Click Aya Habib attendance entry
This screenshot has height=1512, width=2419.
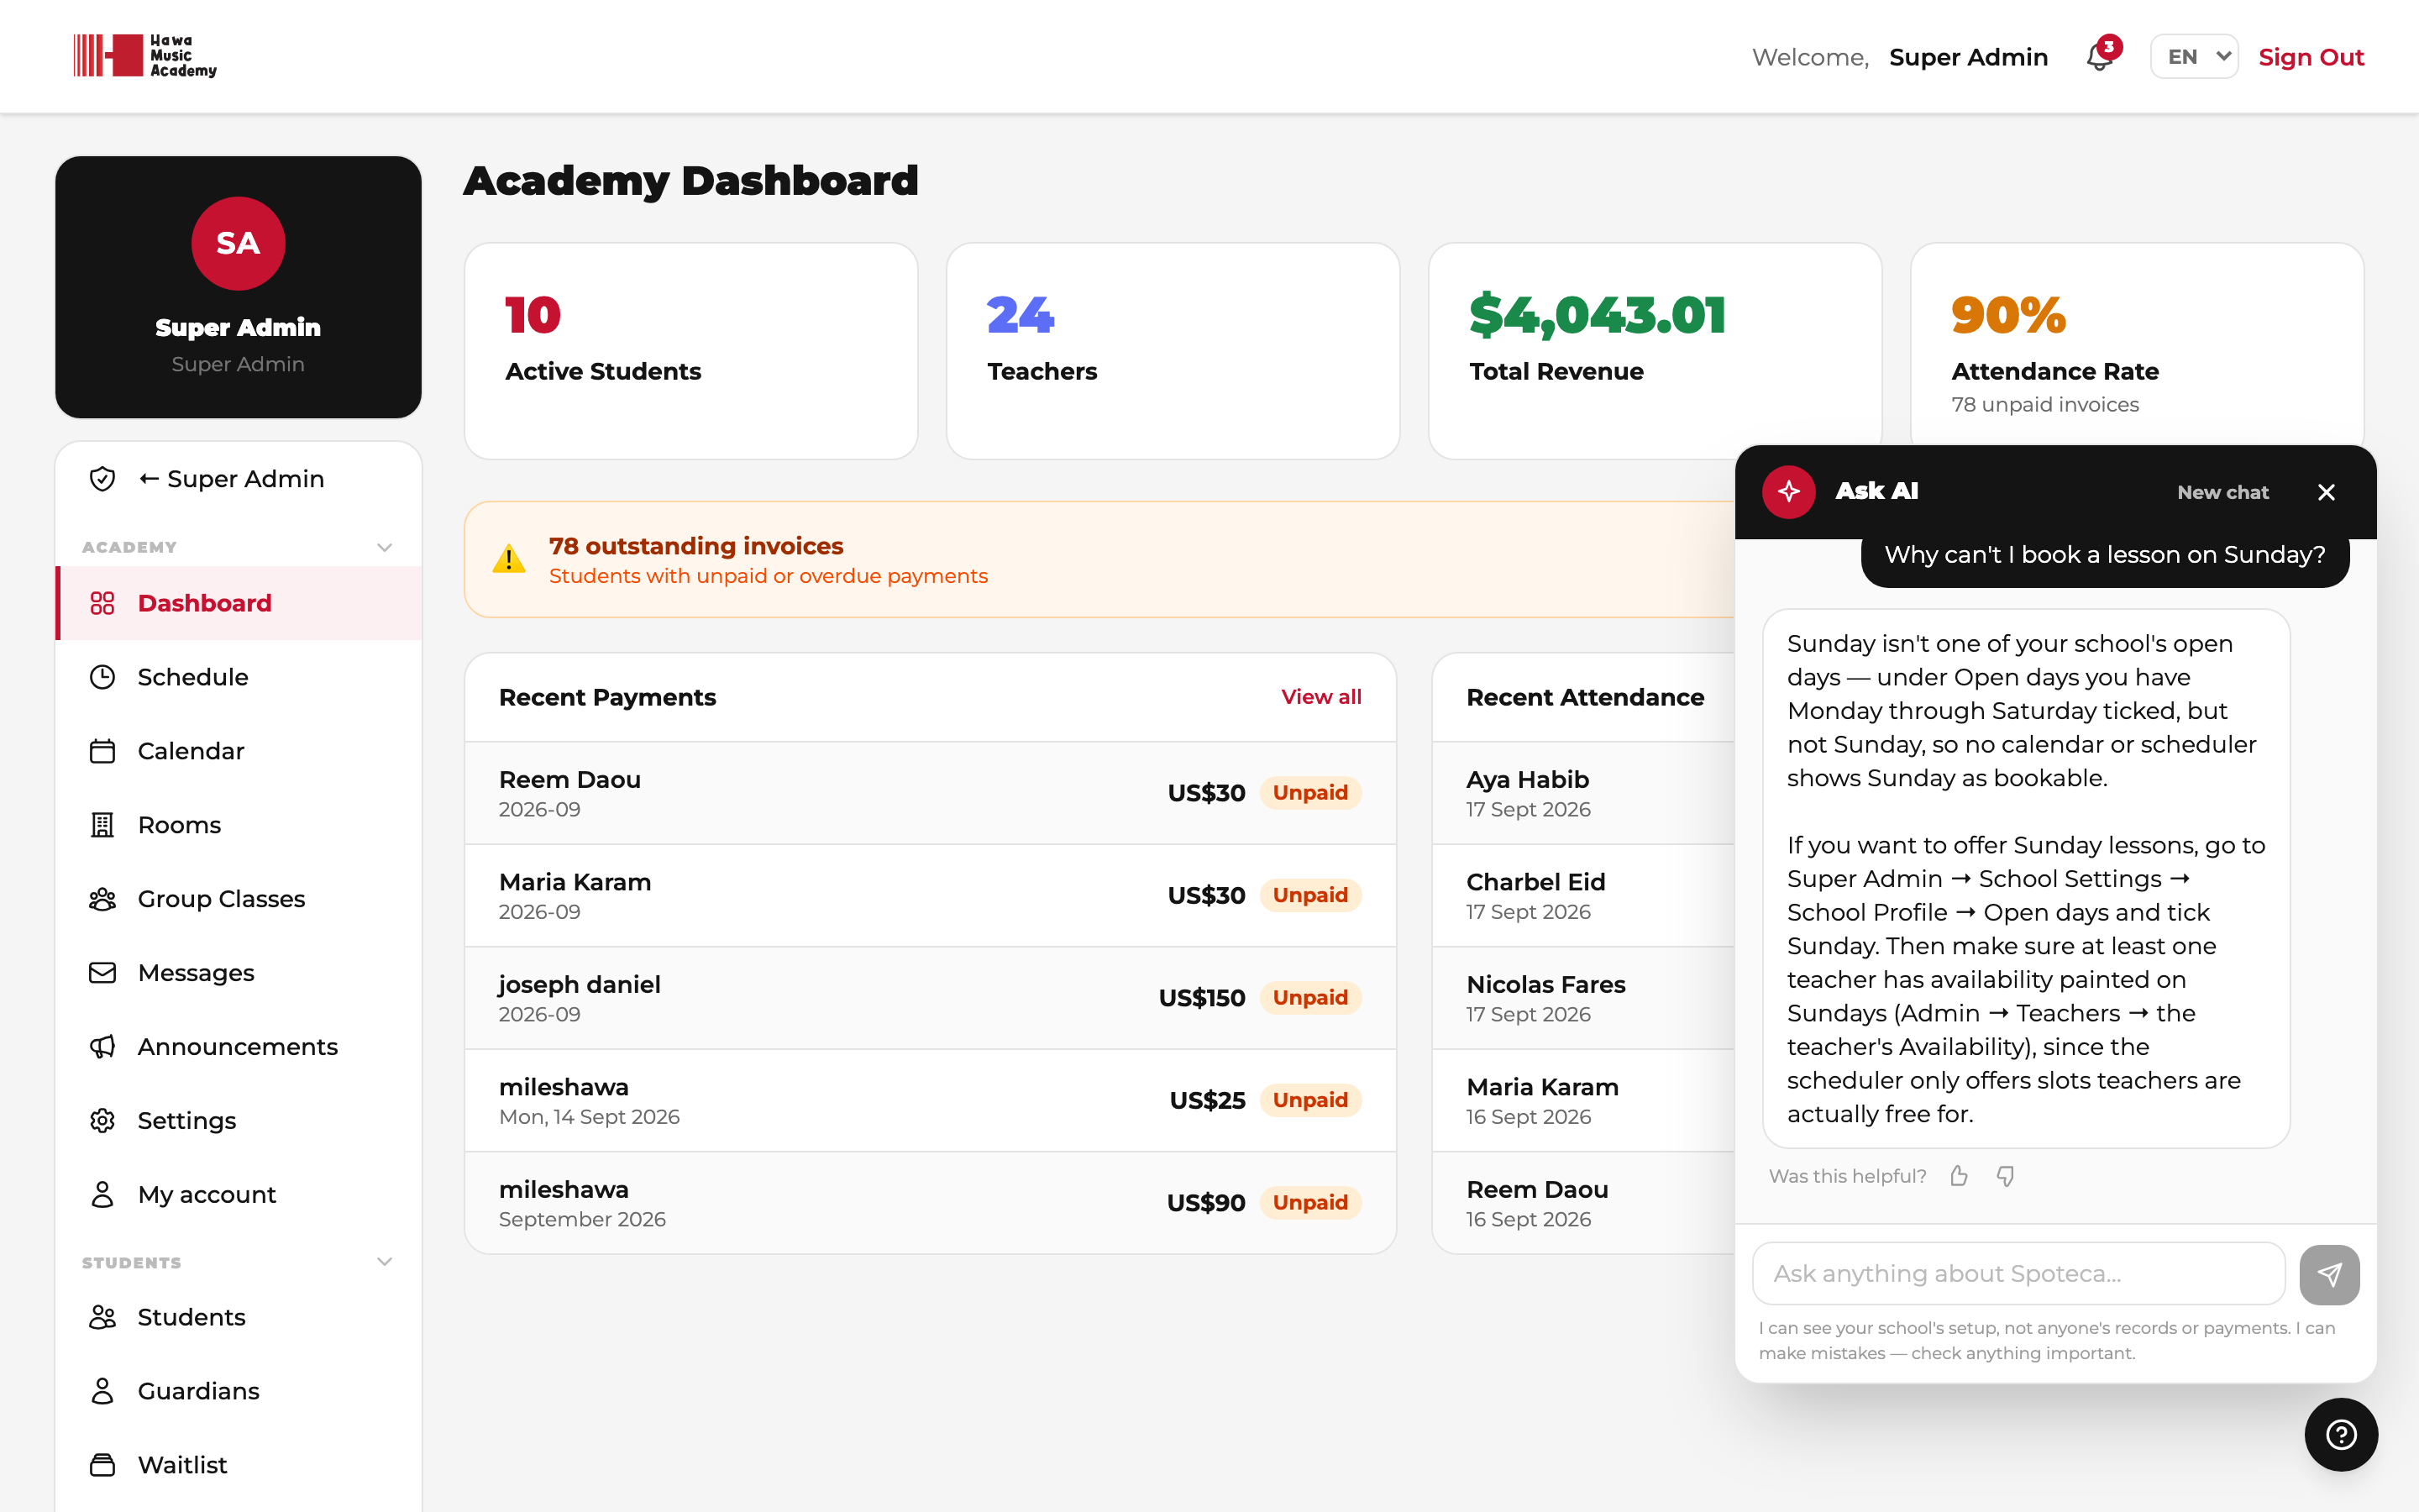tap(1583, 793)
